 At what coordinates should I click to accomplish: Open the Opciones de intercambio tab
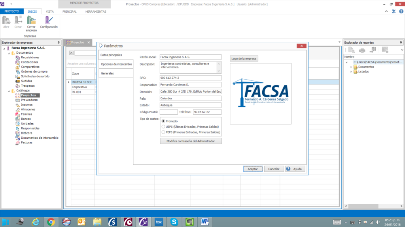click(116, 64)
